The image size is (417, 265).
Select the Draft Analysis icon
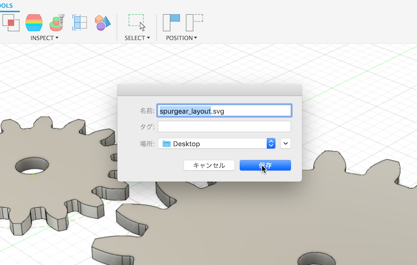[57, 22]
